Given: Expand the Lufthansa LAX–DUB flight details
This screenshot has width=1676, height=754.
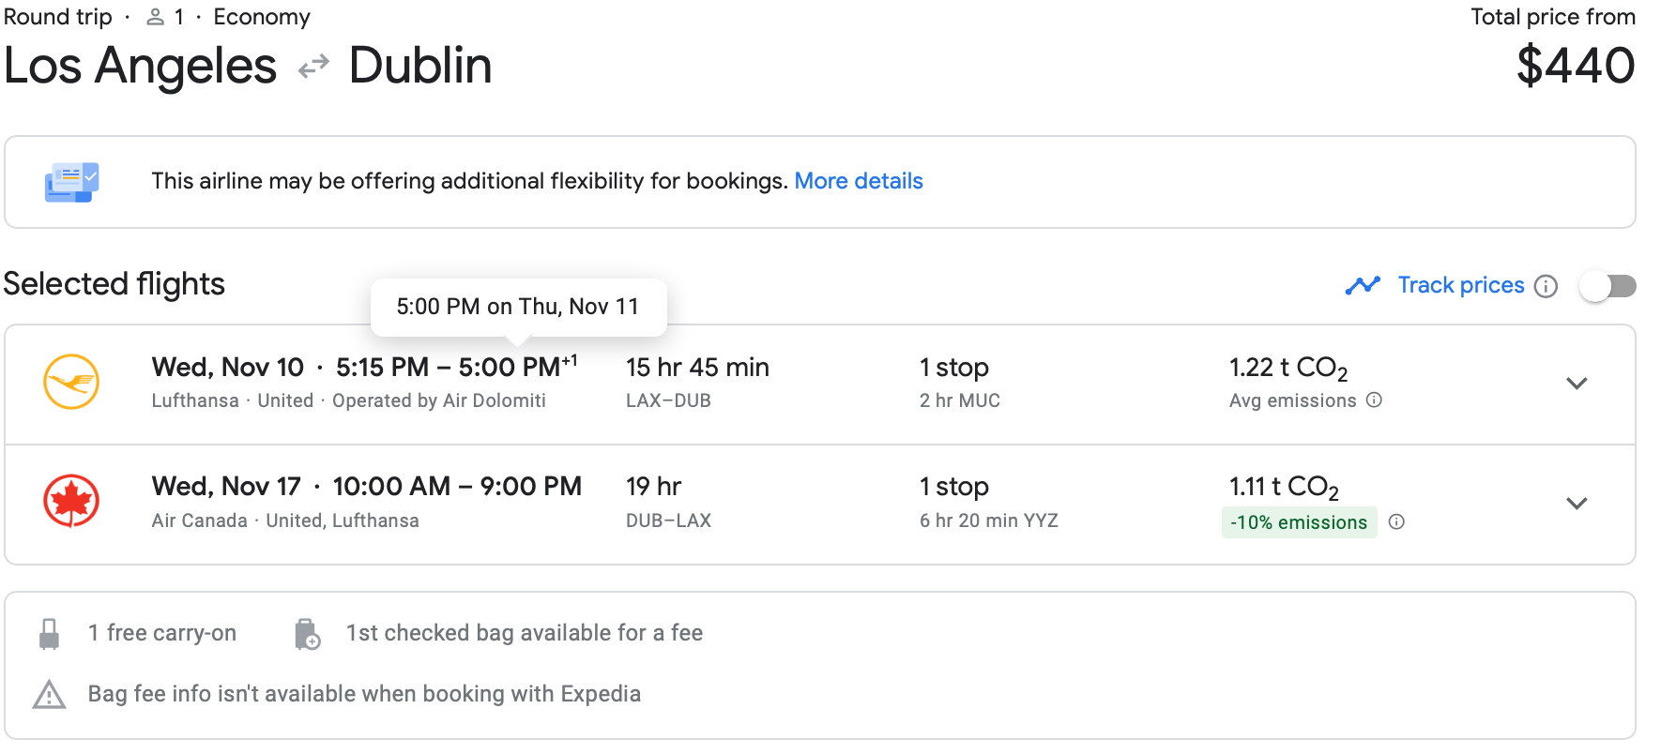Looking at the screenshot, I should tap(1577, 383).
